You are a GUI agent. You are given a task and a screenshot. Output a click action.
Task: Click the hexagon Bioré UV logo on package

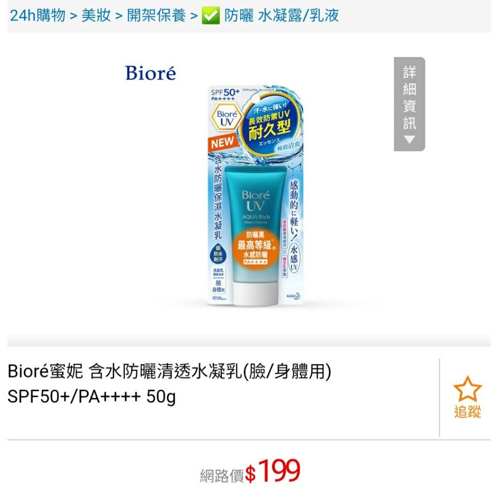pos(226,118)
